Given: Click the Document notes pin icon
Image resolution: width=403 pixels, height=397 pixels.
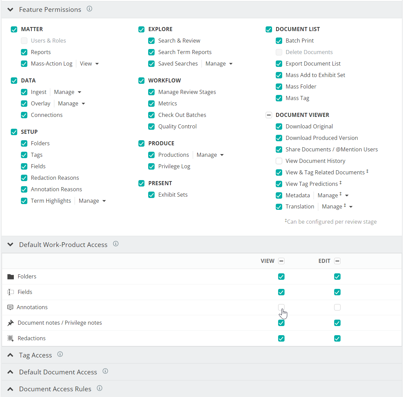Looking at the screenshot, I should click(10, 323).
